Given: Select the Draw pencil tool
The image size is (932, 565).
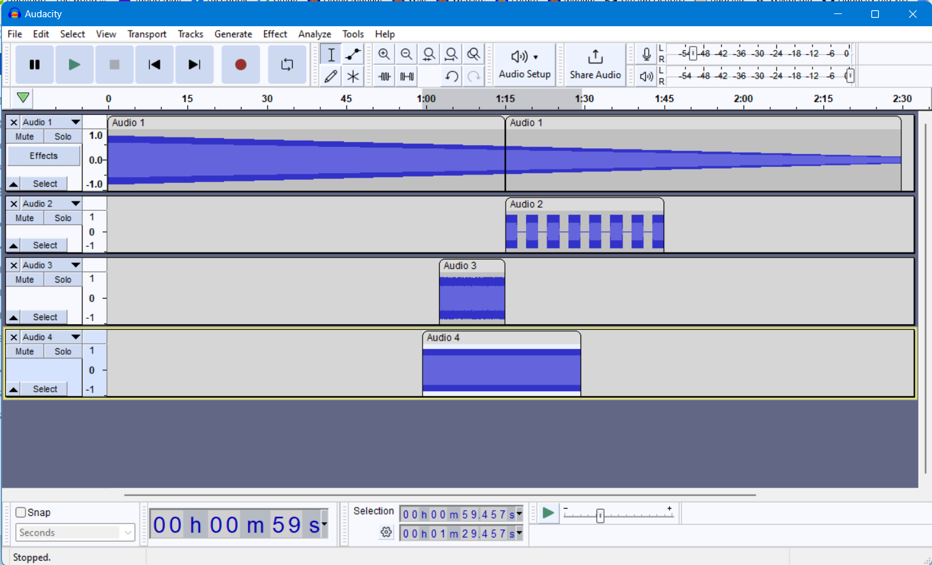Looking at the screenshot, I should coord(330,77).
